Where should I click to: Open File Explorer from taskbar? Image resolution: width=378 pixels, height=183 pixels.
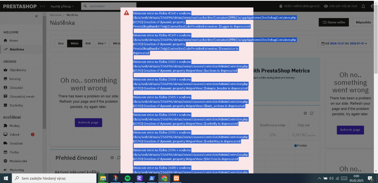pos(103,178)
